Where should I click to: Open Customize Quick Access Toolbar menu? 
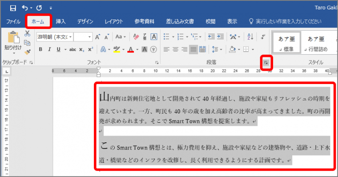[x=51, y=8]
